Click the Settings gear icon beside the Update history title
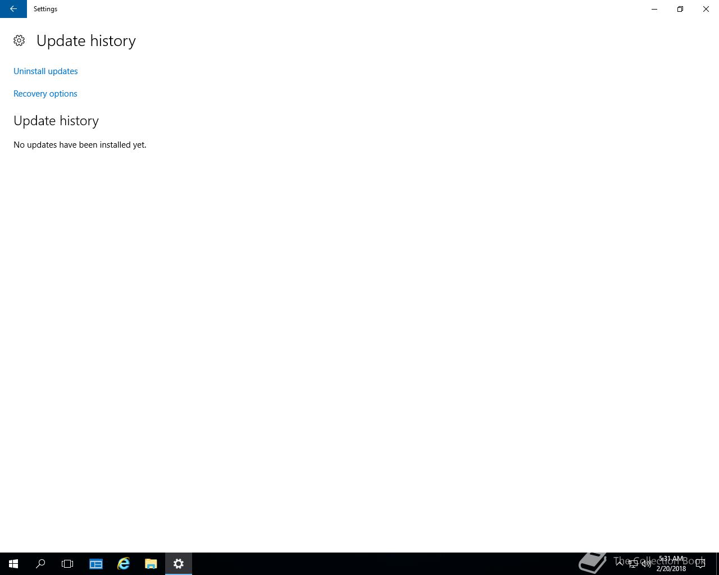This screenshot has height=575, width=719. click(x=19, y=40)
